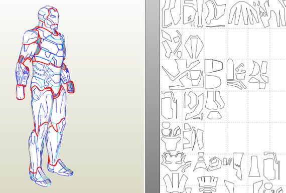The image size is (286, 193).
Task: Select the small square pattern piece
Action: pos(262,86)
